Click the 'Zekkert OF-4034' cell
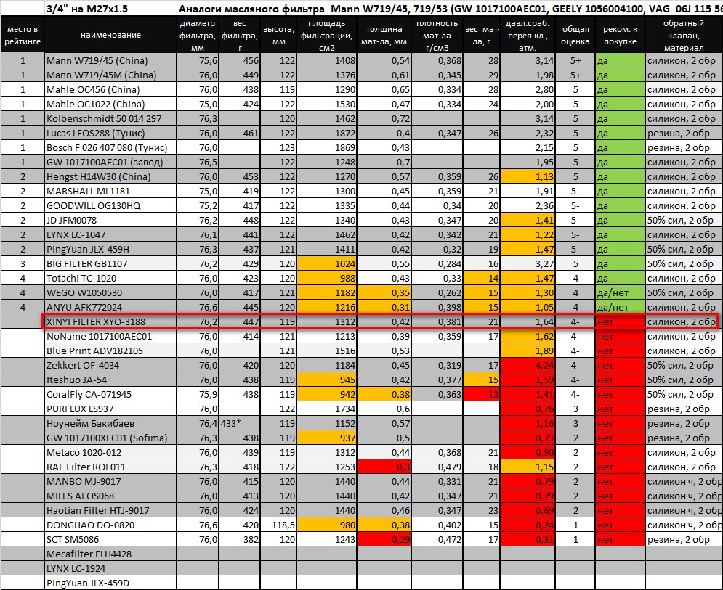 click(110, 365)
